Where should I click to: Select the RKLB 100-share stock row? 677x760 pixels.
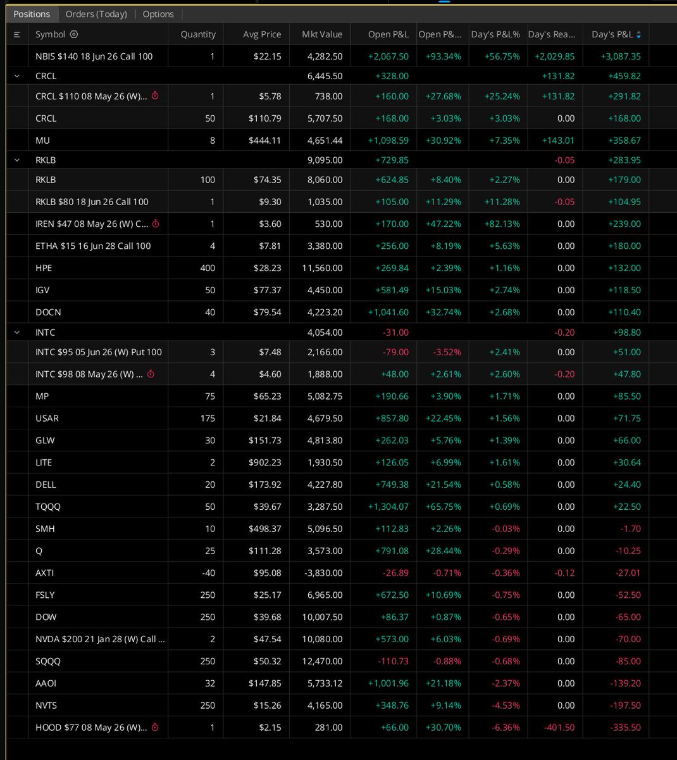342,180
